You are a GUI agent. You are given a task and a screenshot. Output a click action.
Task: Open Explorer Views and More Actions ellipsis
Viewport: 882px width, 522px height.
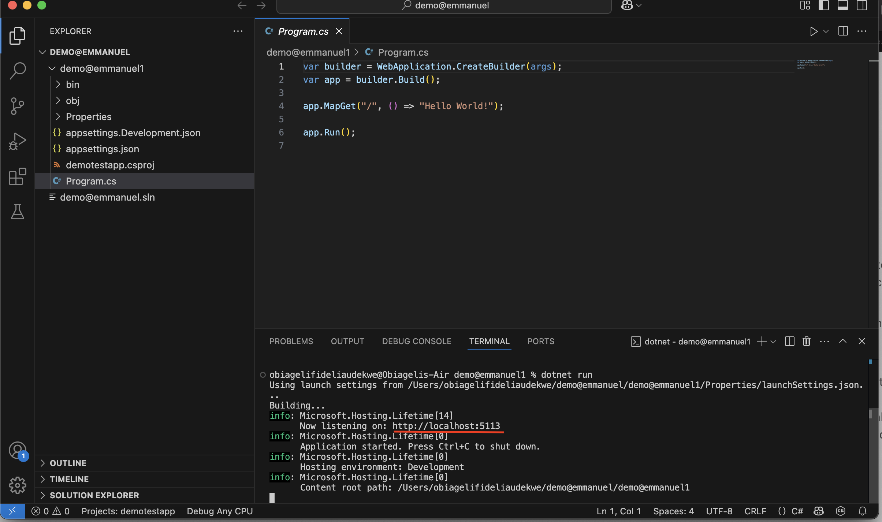238,31
